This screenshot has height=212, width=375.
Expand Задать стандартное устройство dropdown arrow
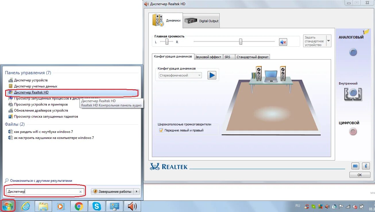coord(328,41)
